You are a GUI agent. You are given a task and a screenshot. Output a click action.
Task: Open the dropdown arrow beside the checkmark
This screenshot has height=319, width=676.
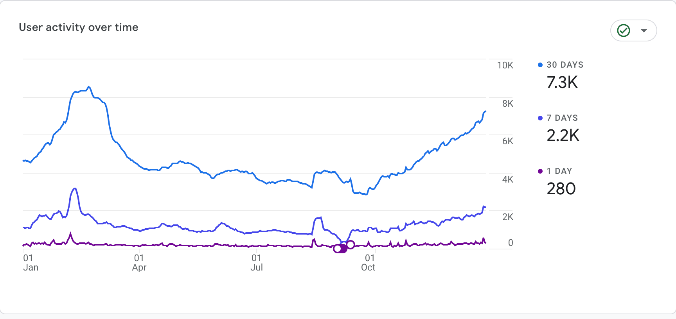pos(644,30)
